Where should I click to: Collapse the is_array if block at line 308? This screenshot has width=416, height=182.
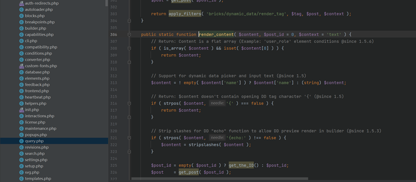[x=129, y=48]
